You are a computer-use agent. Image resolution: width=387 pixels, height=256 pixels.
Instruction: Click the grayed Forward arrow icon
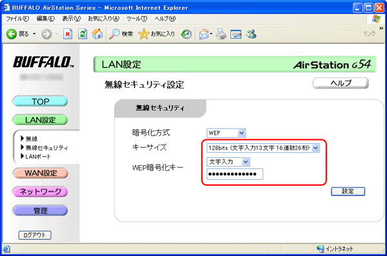[x=46, y=34]
